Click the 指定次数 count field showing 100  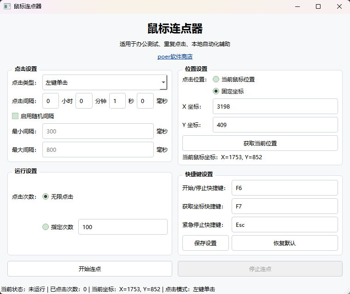click(123, 227)
